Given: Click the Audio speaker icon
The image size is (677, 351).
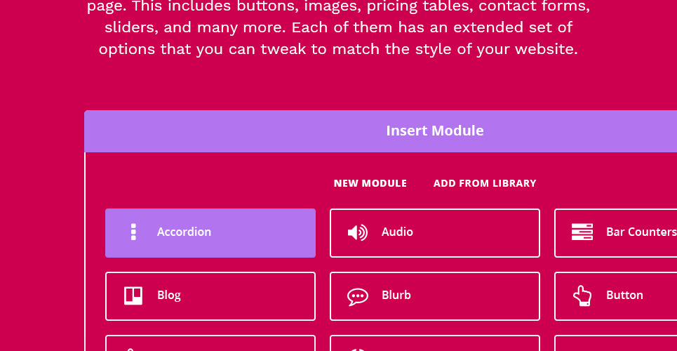Looking at the screenshot, I should 357,232.
